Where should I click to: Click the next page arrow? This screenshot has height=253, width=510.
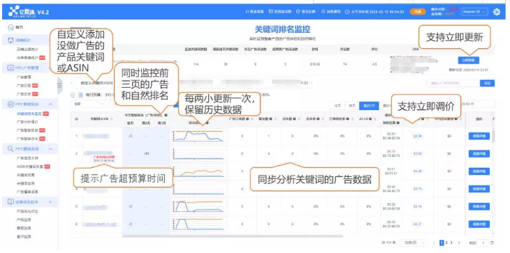coord(459,243)
